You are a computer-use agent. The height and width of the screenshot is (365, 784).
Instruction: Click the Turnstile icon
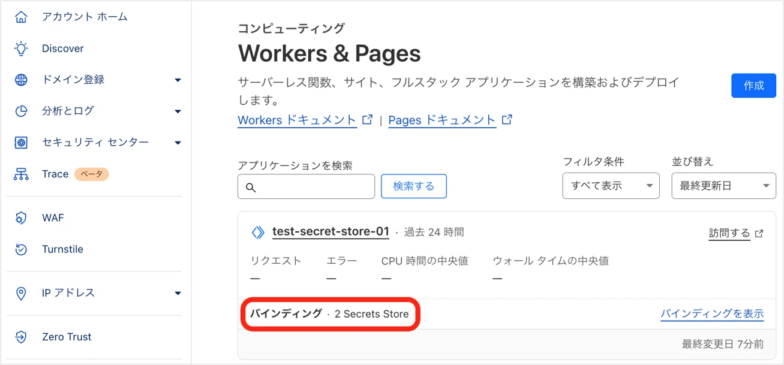(x=21, y=249)
